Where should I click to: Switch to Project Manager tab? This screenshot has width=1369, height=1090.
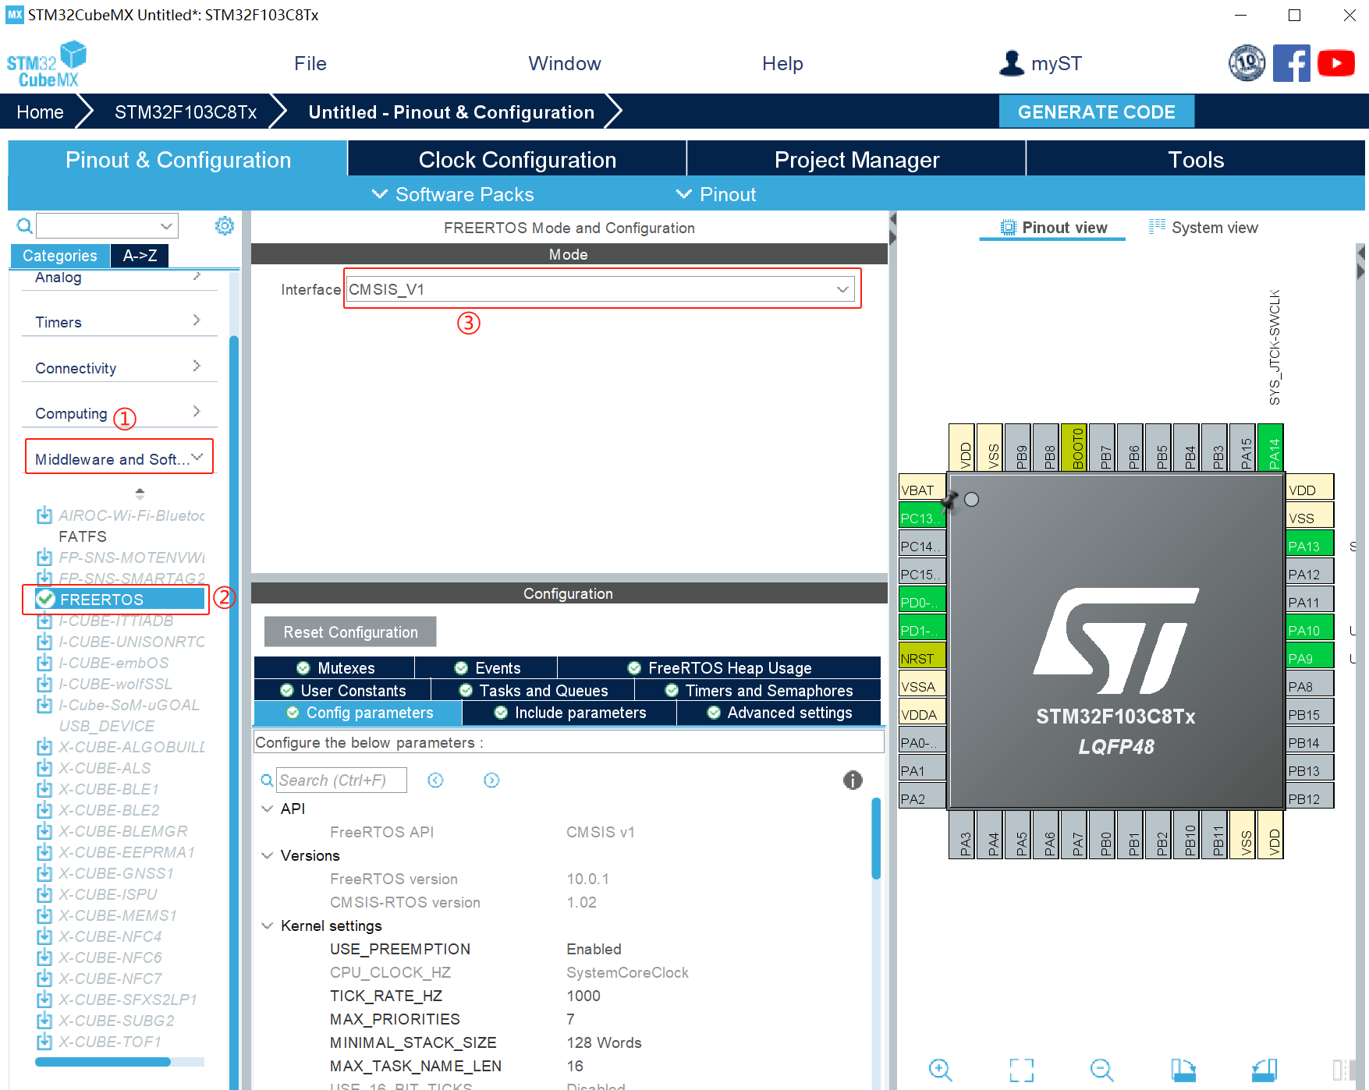tap(857, 159)
